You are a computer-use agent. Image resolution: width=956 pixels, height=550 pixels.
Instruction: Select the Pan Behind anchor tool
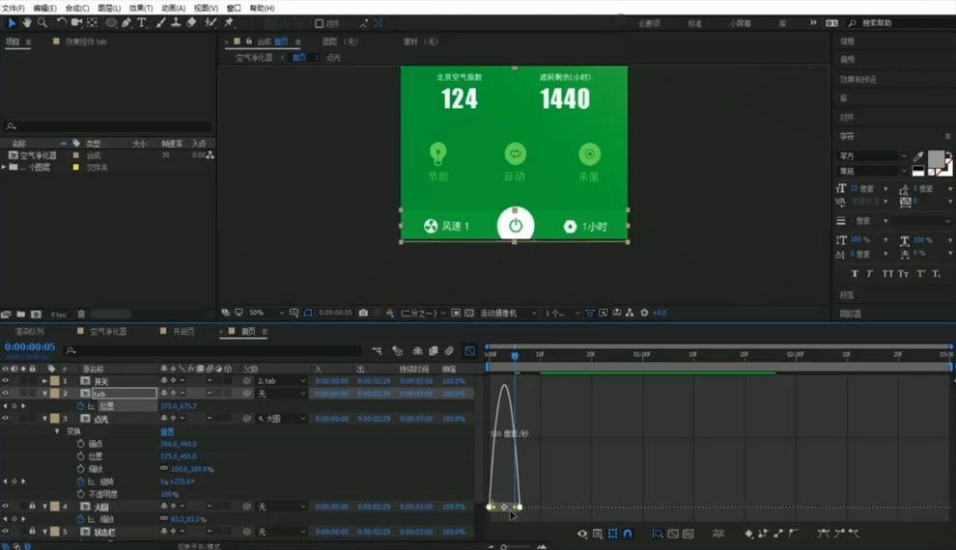(x=92, y=22)
